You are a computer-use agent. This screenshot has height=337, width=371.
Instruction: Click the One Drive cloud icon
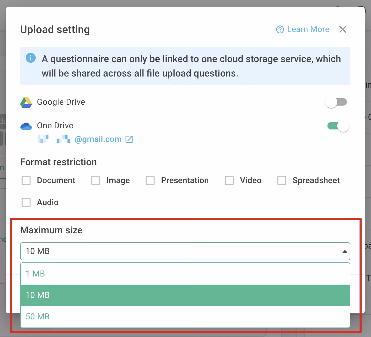[x=26, y=126]
